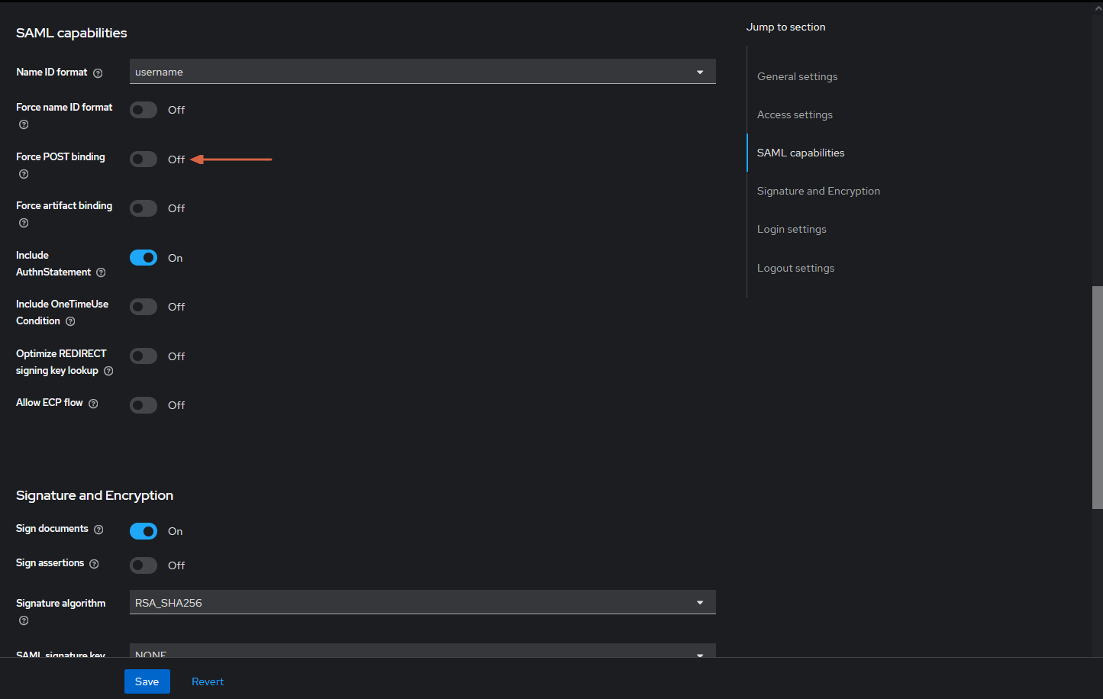
Task: Enable Optimize REDIRECT signing key lookup switch
Action: click(x=144, y=356)
